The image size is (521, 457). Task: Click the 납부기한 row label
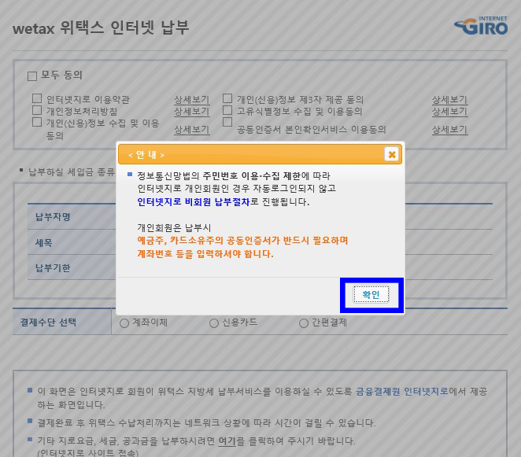53,267
